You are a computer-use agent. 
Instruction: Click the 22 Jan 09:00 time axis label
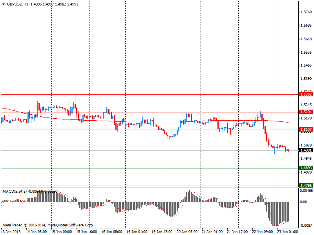[262, 232]
